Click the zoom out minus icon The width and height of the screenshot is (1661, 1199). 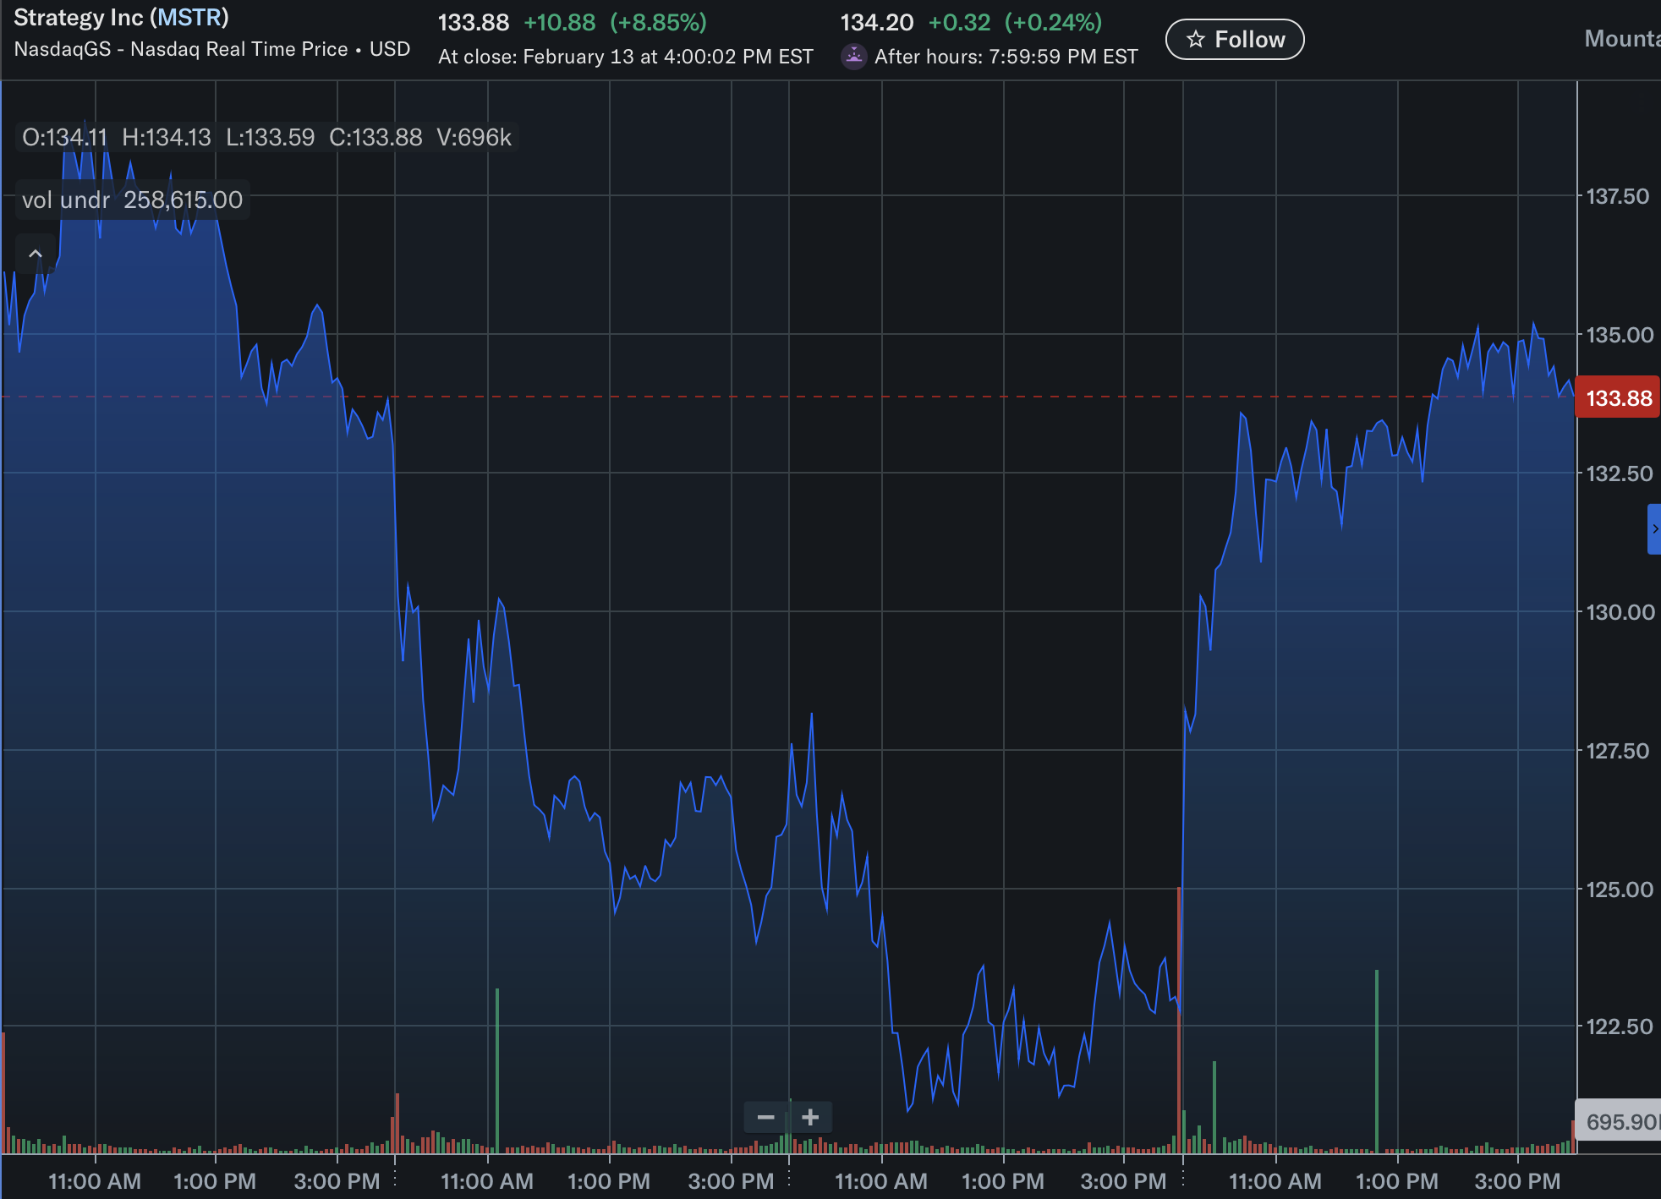[765, 1117]
